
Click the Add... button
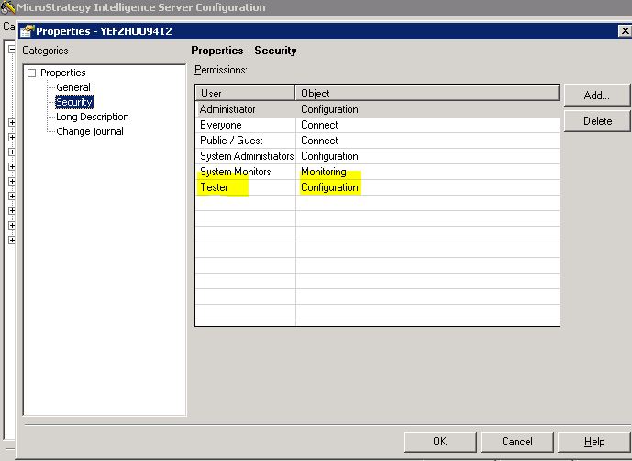pyautogui.click(x=596, y=95)
